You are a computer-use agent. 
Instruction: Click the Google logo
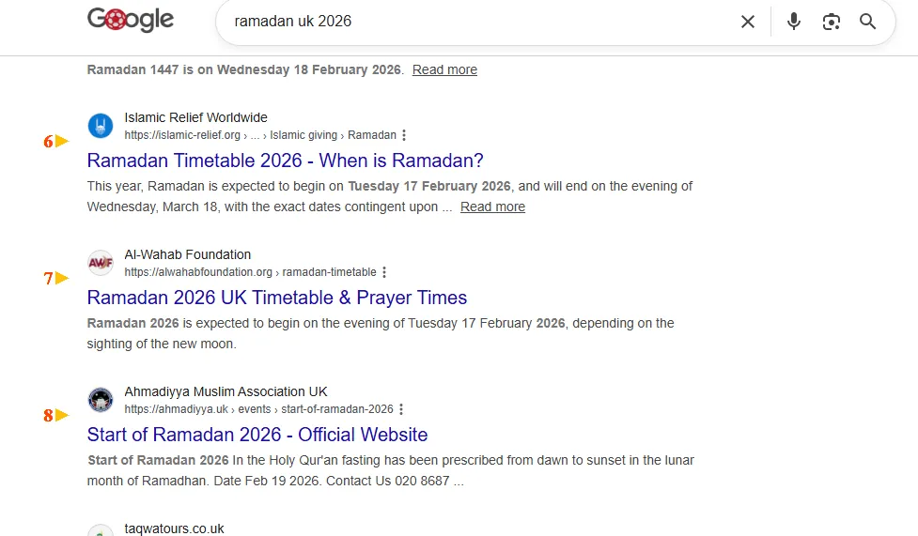(x=130, y=20)
